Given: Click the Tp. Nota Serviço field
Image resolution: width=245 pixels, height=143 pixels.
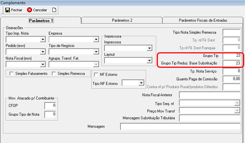Looking at the screenshot, I should (x=232, y=71).
